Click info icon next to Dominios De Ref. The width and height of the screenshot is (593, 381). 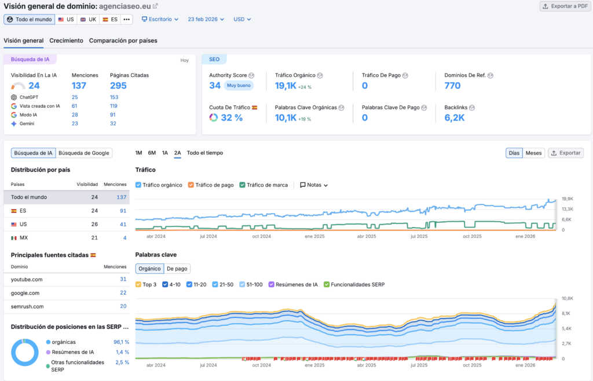pos(490,75)
